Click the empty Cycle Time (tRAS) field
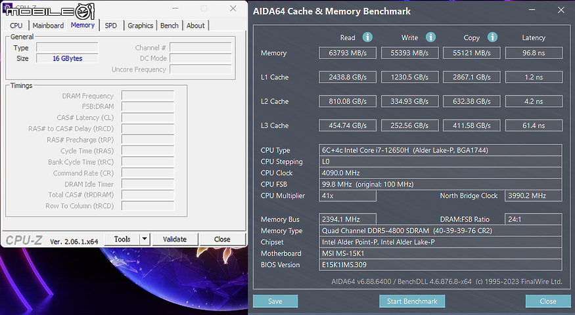This screenshot has width=575, height=315. (148, 151)
